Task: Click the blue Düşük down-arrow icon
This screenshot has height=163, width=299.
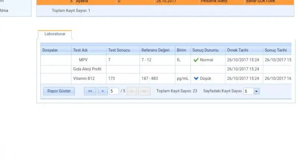Action: [196, 78]
